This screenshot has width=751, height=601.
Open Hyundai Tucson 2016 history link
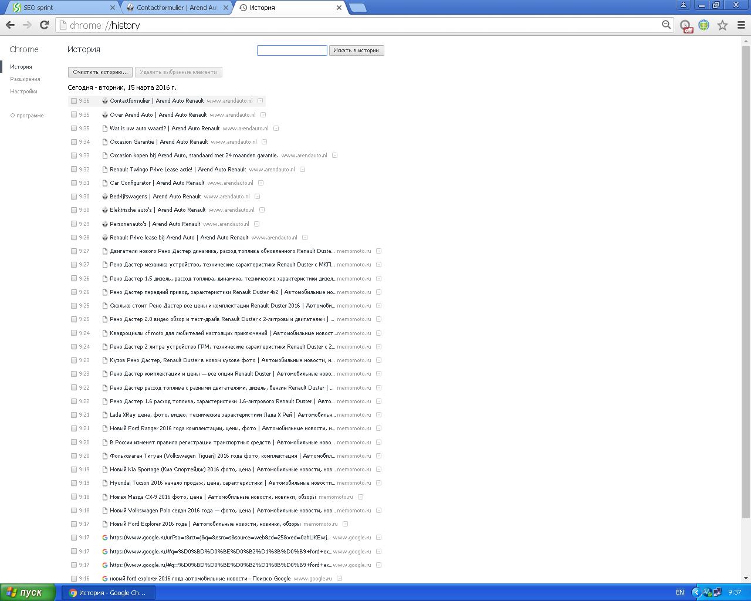222,483
